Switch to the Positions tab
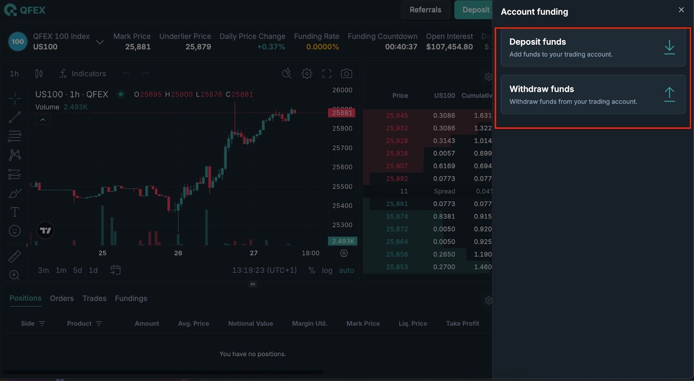Viewport: 694px width, 381px height. point(26,299)
